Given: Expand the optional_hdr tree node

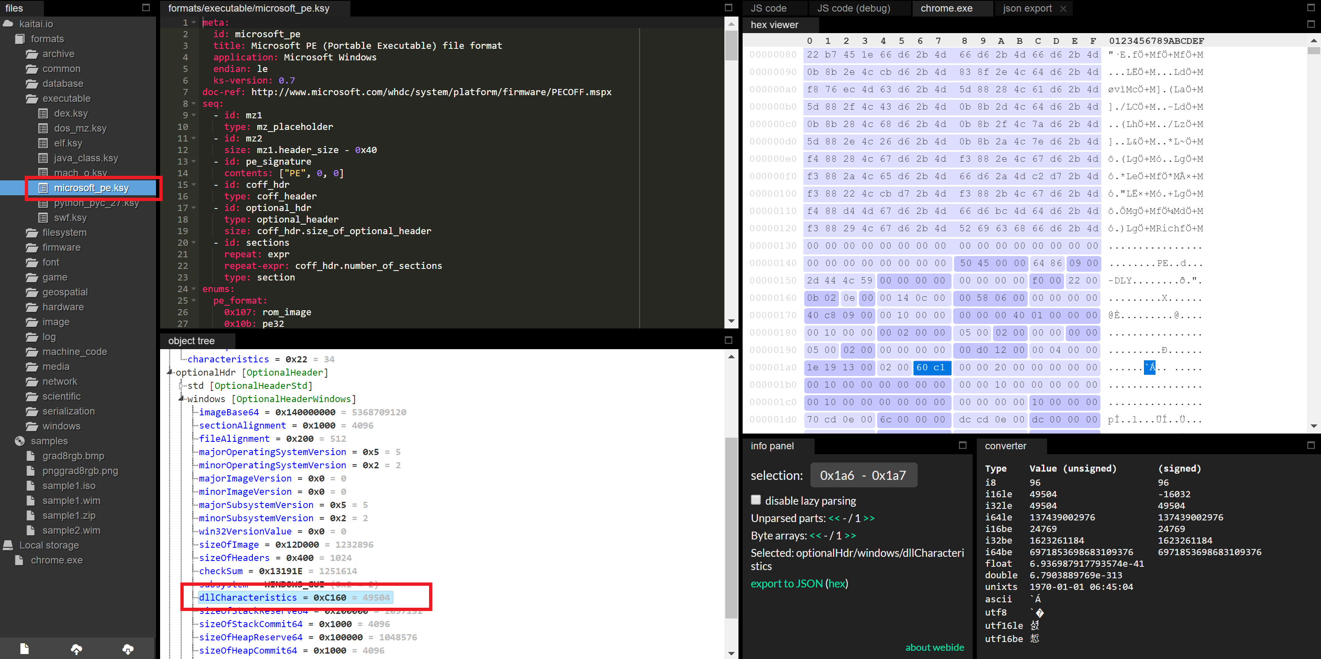Looking at the screenshot, I should (169, 371).
